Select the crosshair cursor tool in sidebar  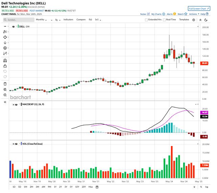pos(5,26)
